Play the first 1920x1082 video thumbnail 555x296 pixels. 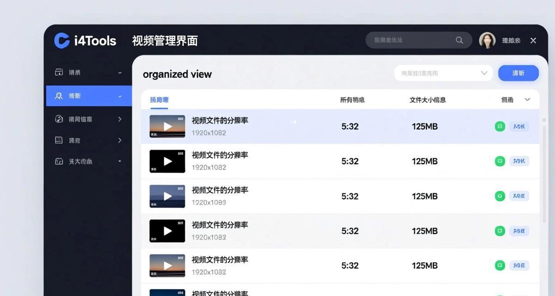click(x=167, y=126)
